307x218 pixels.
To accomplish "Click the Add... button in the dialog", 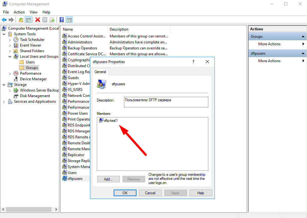I will click(108, 179).
